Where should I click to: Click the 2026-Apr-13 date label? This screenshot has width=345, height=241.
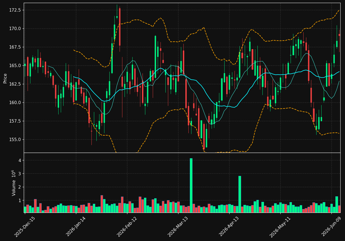tap(229, 227)
